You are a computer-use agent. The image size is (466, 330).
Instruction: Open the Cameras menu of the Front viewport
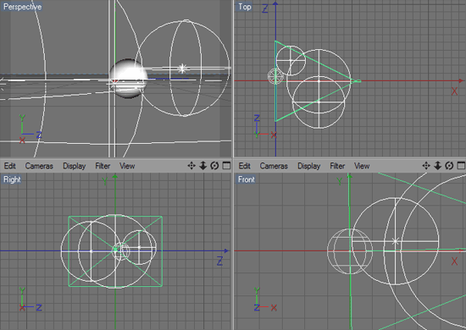point(274,166)
